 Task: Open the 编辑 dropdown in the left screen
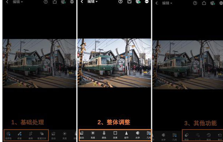(18, 2)
